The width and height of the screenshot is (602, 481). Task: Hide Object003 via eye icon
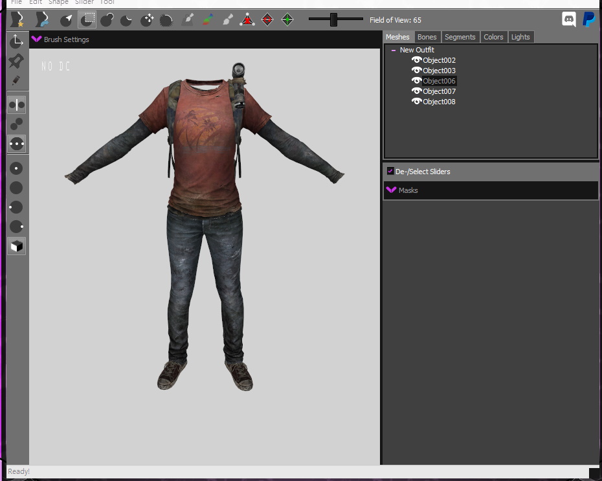pyautogui.click(x=417, y=71)
